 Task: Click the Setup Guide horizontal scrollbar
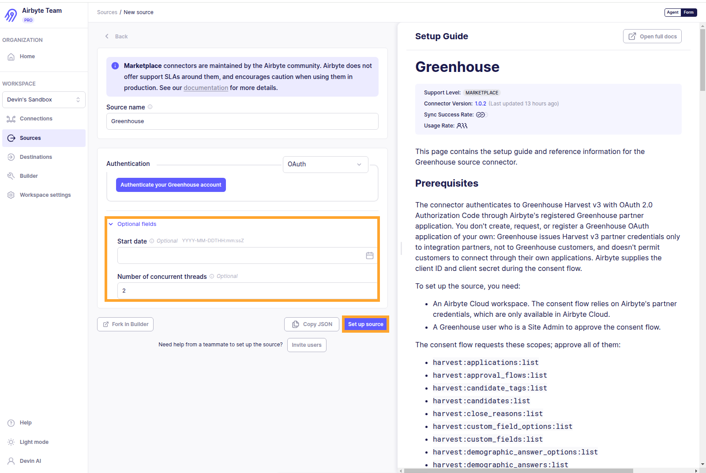(518, 471)
